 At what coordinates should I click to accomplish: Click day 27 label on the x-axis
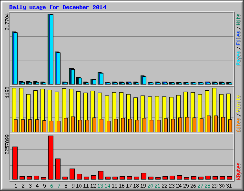tap(200, 186)
